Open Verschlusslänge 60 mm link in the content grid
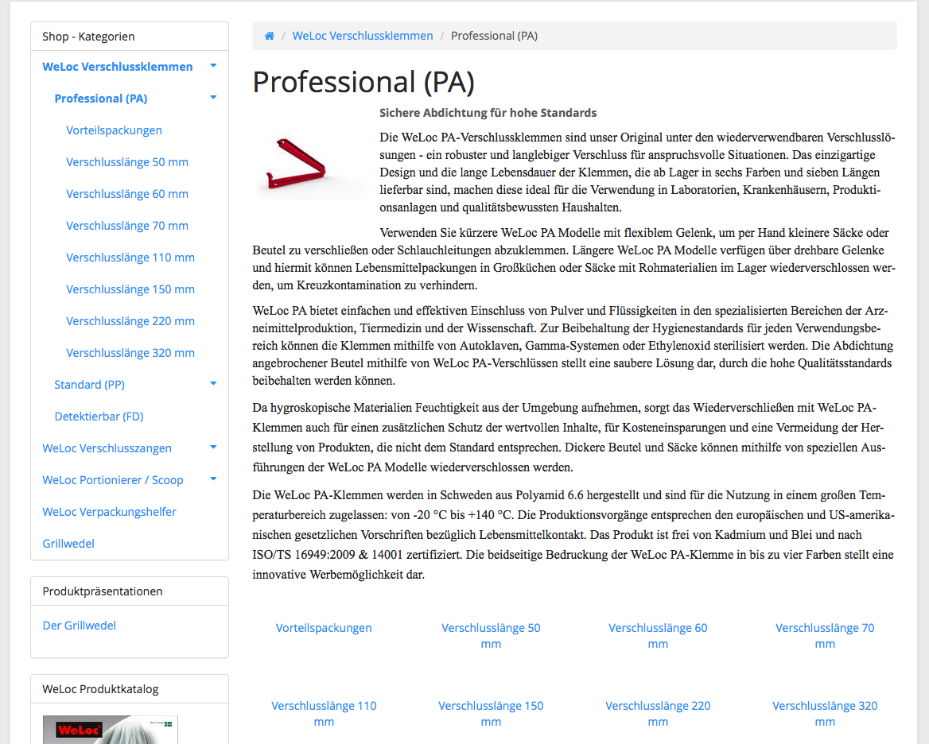The width and height of the screenshot is (929, 744). (658, 635)
